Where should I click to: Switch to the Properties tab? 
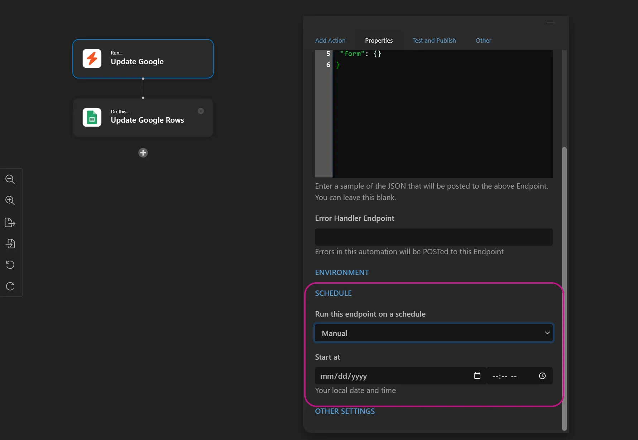(x=379, y=41)
